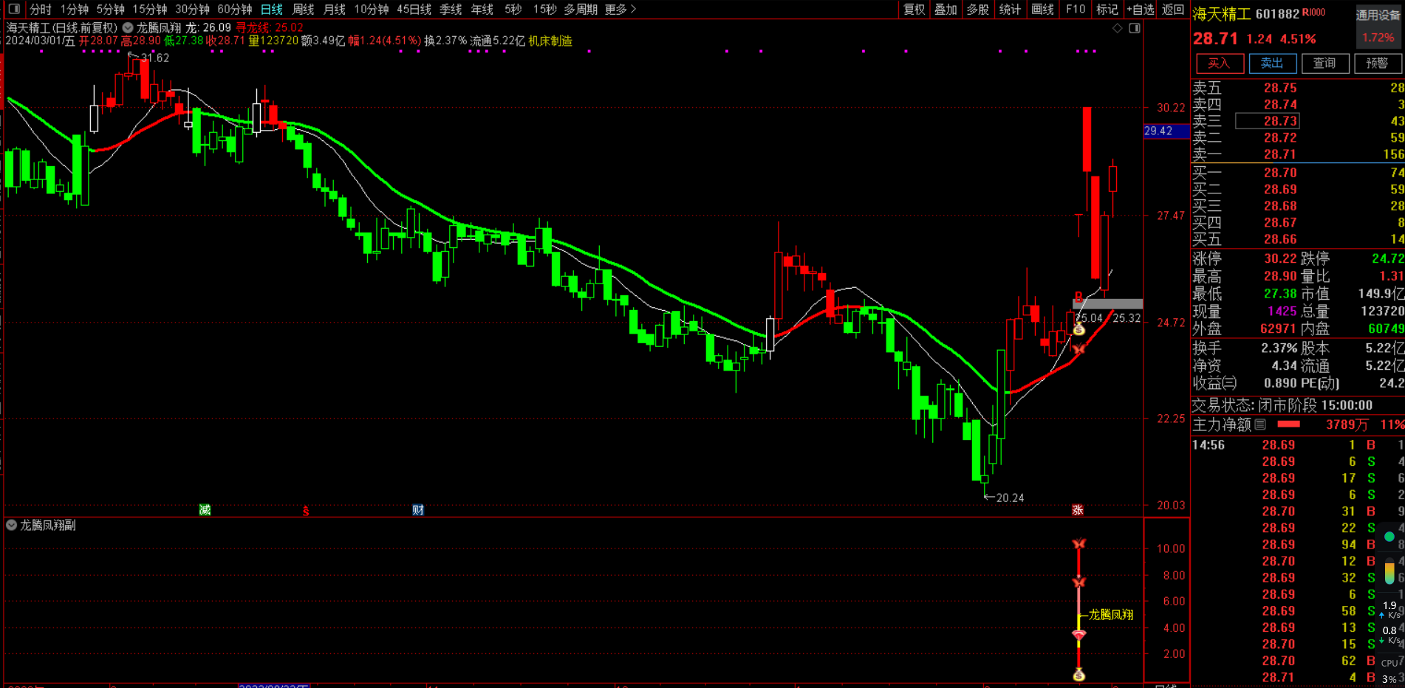Switch to 分时 intraday view
Screen dimensions: 1405x688
click(41, 9)
